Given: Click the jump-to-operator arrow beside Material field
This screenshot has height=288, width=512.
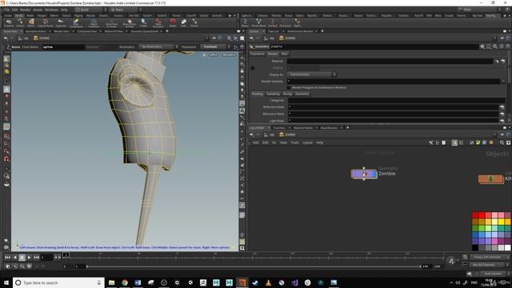Looking at the screenshot, I should coord(496,61).
